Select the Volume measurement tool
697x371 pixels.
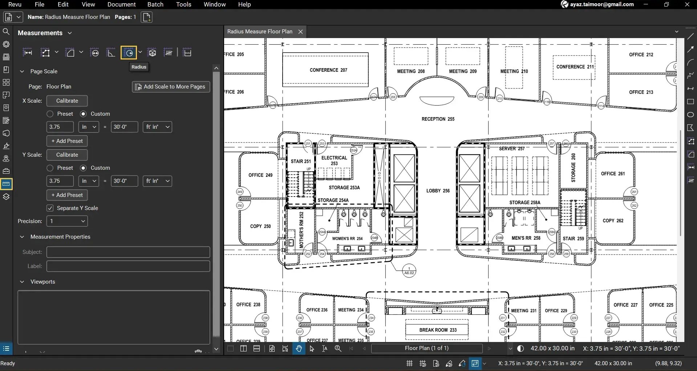(152, 52)
